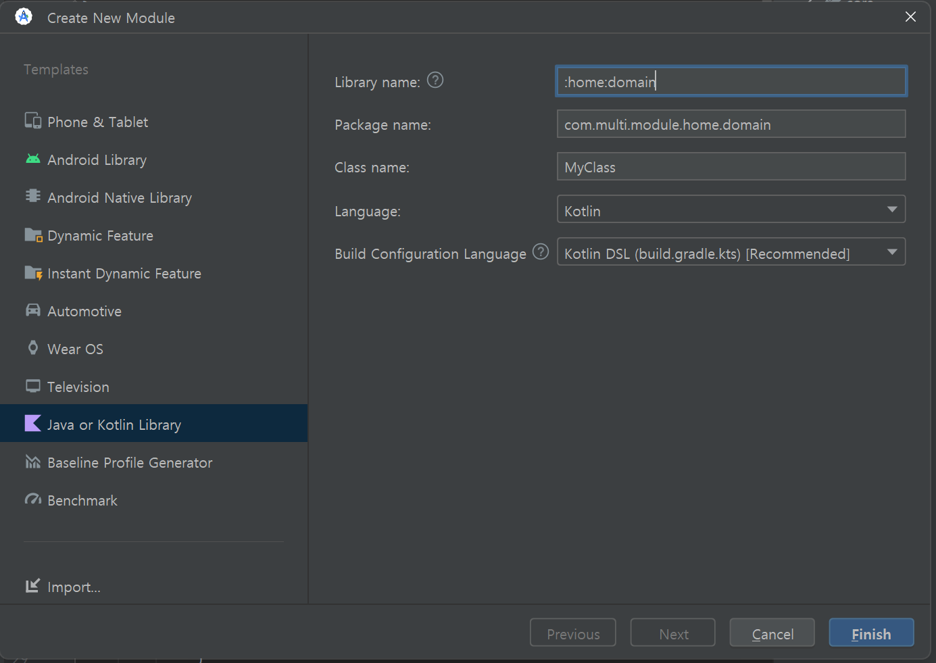Open the Language dropdown showing Kotlin
Screen dimensions: 936x663
coord(731,210)
